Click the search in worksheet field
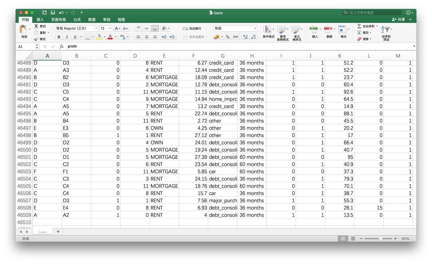 click(373, 13)
